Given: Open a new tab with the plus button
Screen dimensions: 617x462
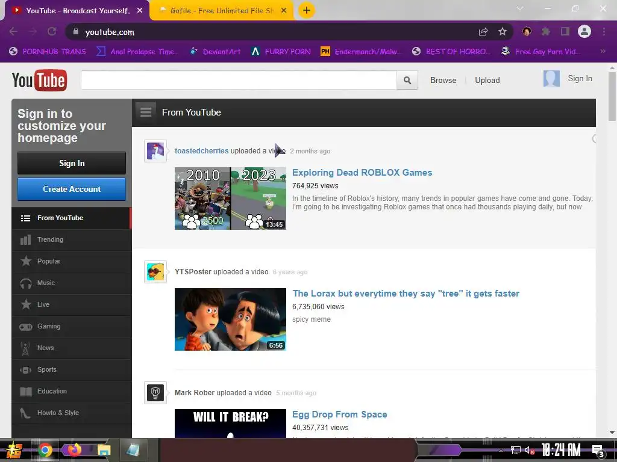Looking at the screenshot, I should tap(307, 10).
